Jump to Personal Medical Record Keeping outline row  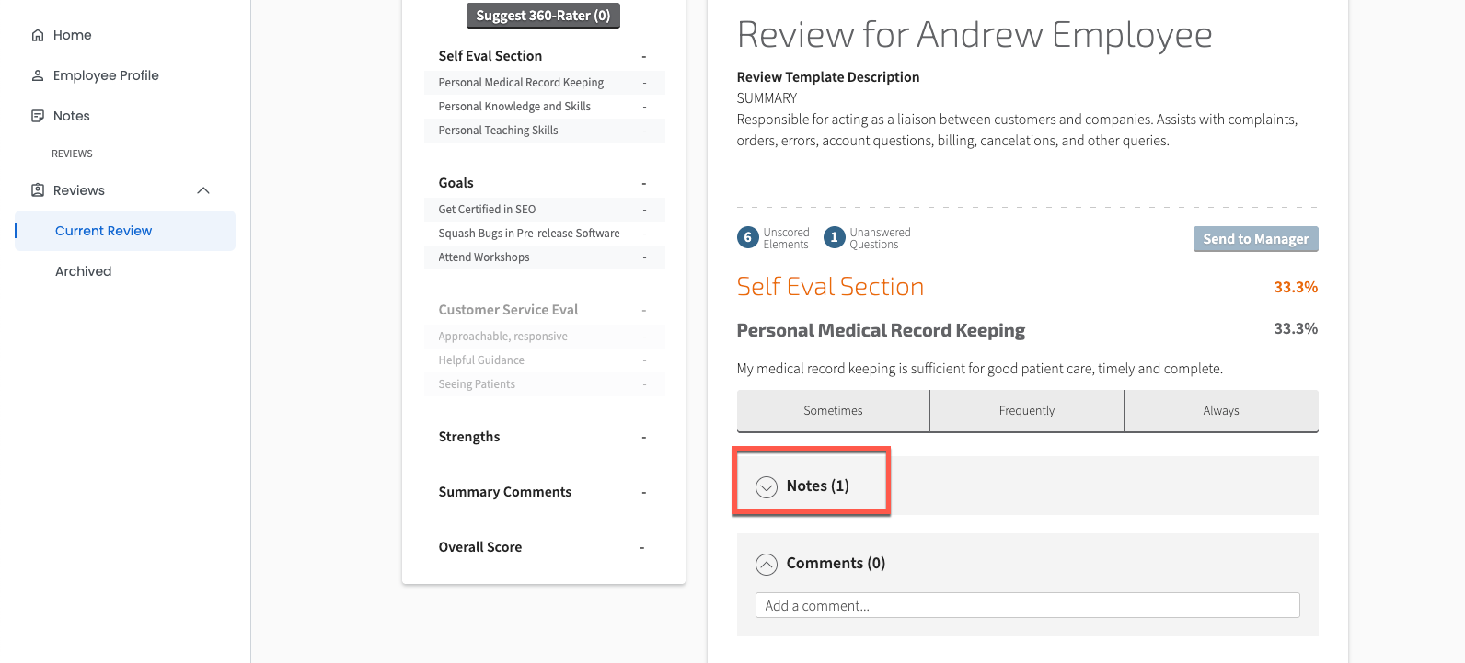click(544, 83)
